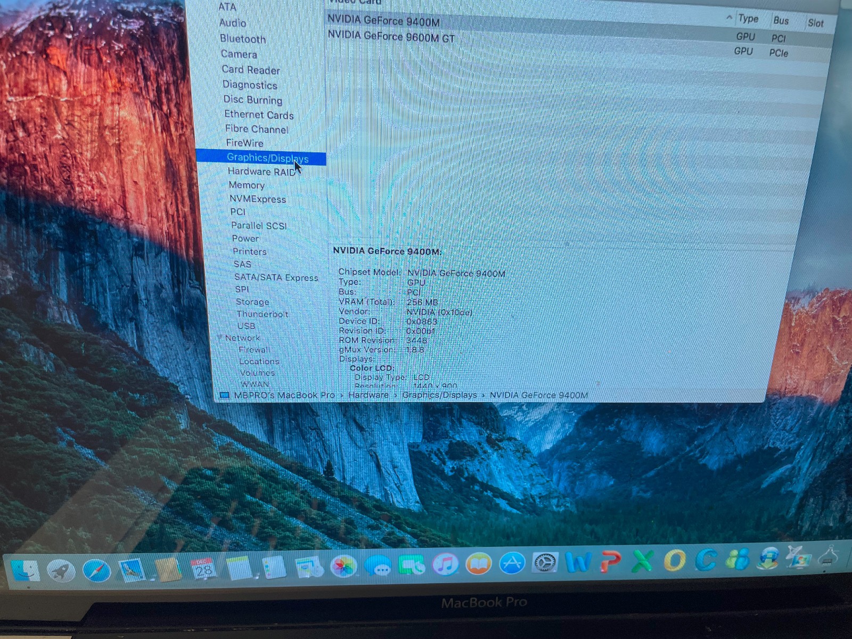Select Diagnostics in the sidebar
Image resolution: width=852 pixels, height=639 pixels.
pos(250,85)
